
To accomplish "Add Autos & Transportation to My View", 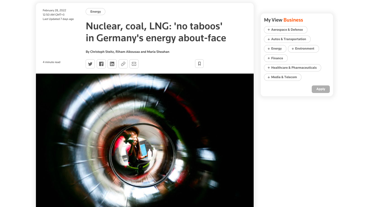I will [x=287, y=39].
